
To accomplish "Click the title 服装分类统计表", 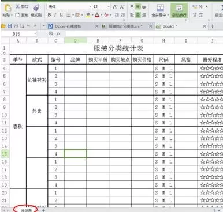I will (118, 48).
